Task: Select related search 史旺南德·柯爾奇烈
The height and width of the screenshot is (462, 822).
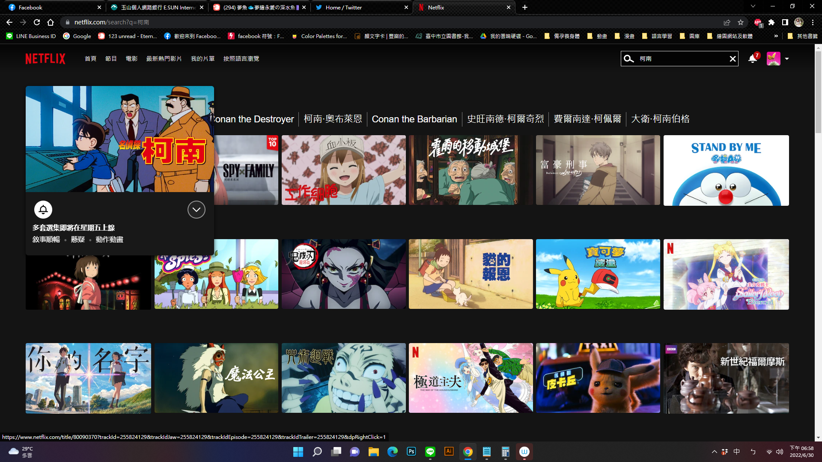Action: pos(505,119)
